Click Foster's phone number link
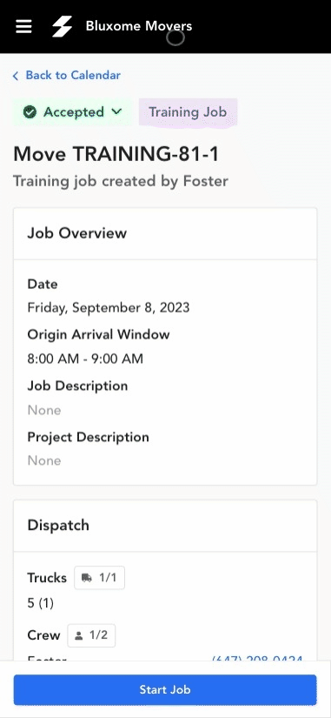This screenshot has height=718, width=331. point(257,660)
